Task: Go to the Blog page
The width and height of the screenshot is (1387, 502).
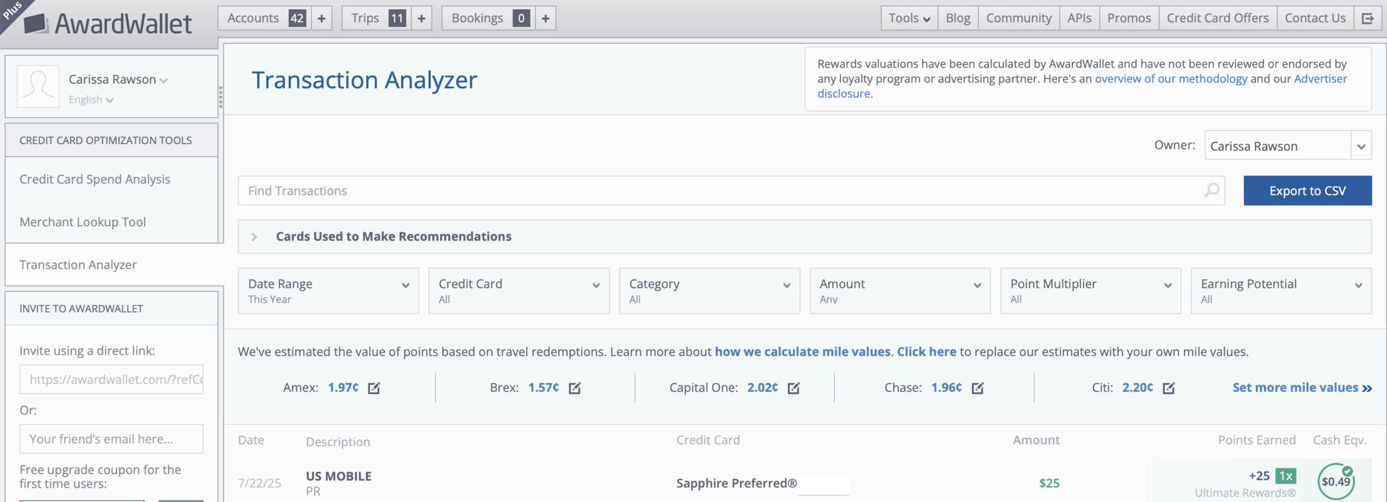Action: tap(958, 18)
